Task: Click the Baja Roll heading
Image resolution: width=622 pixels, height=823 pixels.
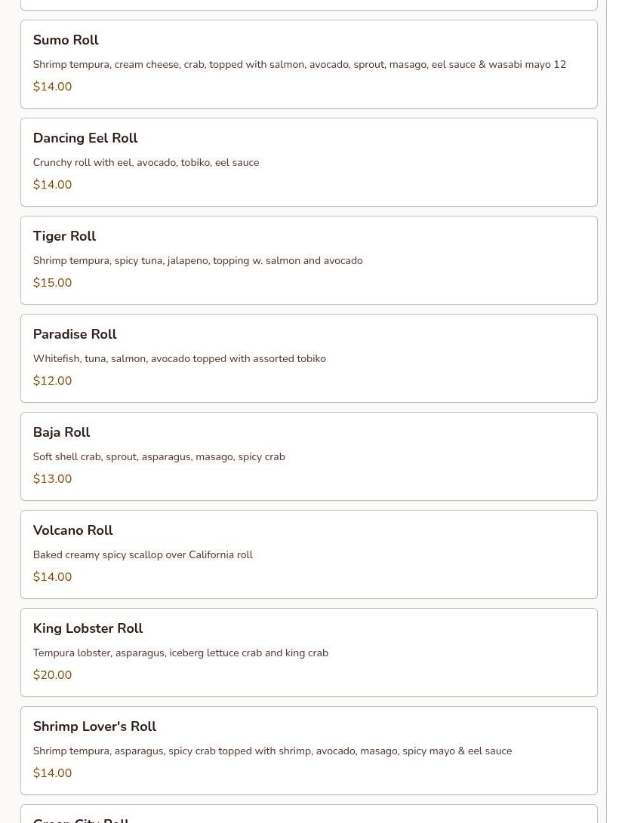Action: [x=61, y=432]
